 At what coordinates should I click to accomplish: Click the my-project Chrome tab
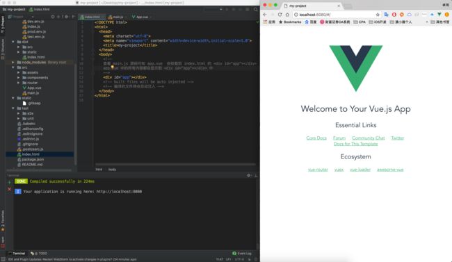pos(312,6)
